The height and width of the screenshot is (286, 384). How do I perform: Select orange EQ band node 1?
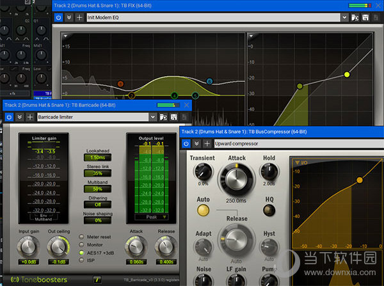click(120, 84)
